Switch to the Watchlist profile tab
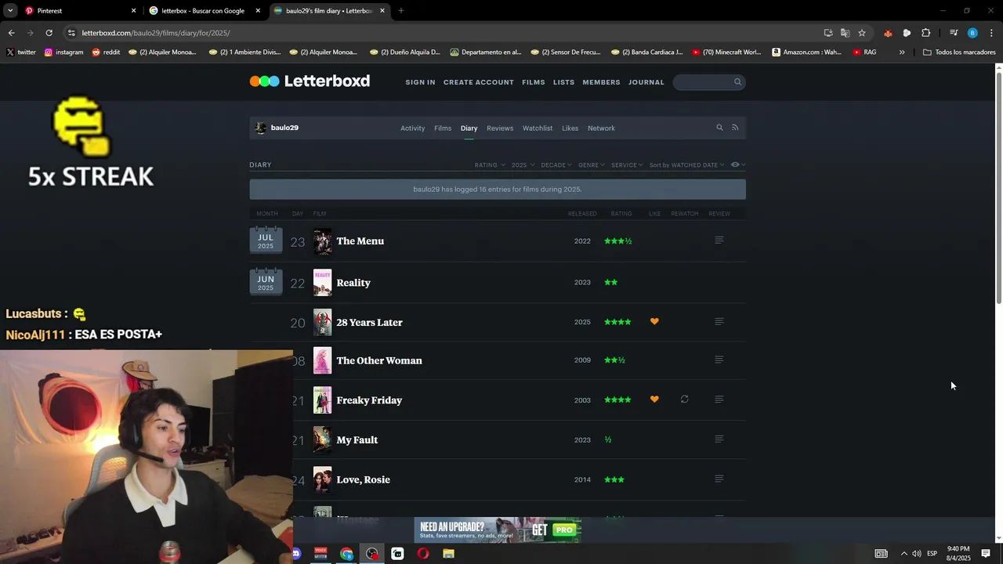 (x=538, y=128)
